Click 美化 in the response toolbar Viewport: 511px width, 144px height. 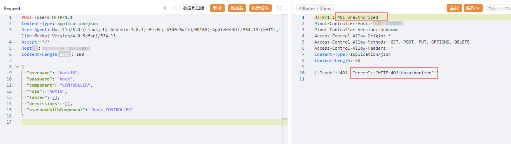(x=454, y=8)
